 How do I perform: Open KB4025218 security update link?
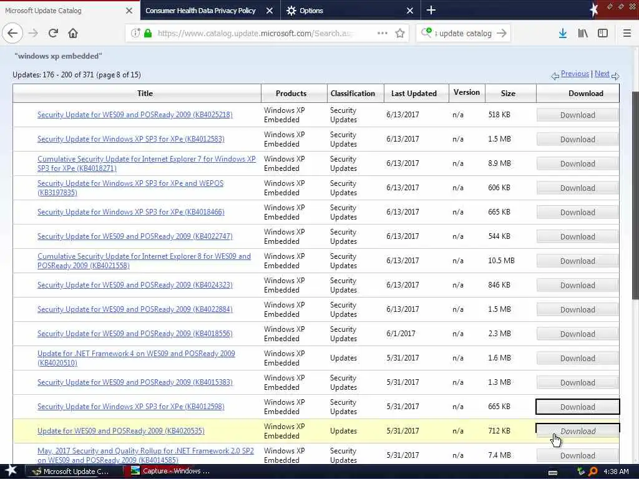135,115
